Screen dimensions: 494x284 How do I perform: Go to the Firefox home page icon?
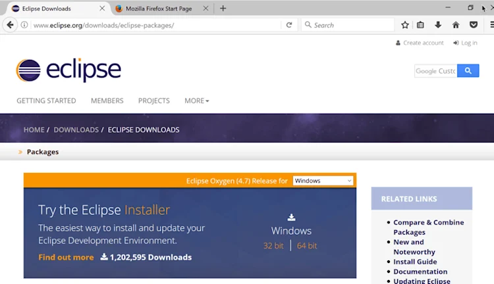click(456, 25)
